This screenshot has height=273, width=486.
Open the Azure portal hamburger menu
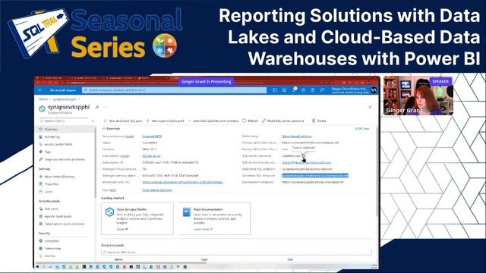coord(39,90)
